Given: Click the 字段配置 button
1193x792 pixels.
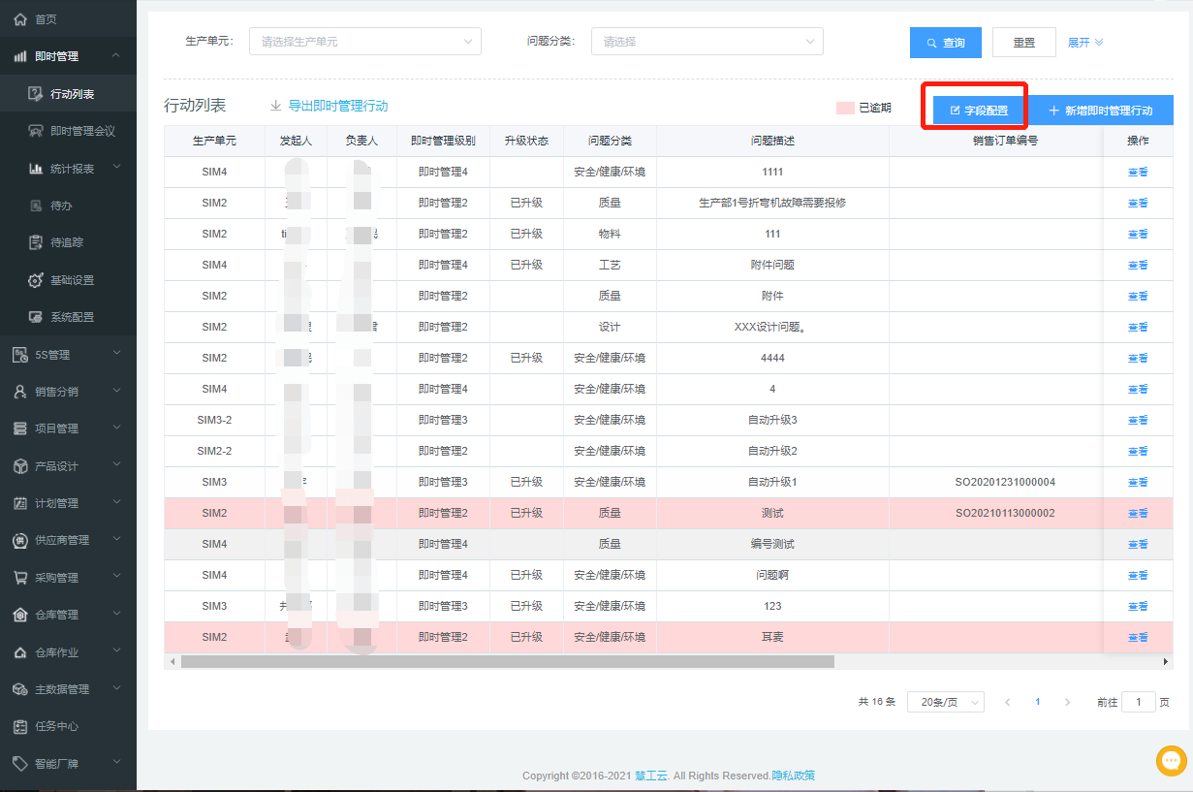Looking at the screenshot, I should pos(979,111).
